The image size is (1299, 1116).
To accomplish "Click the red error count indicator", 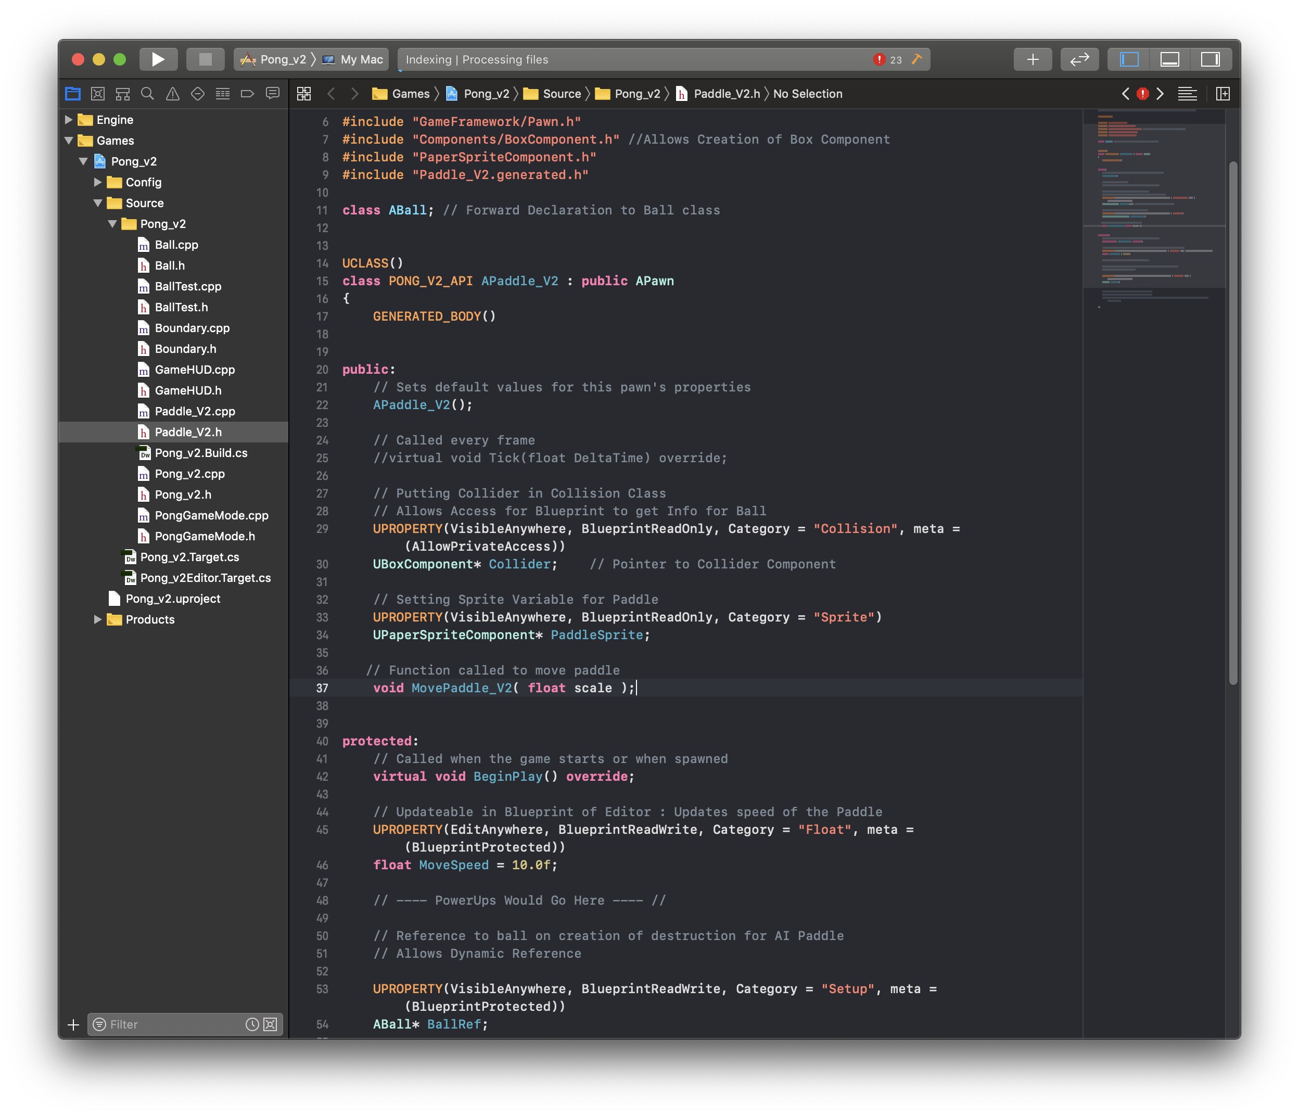I will pos(887,59).
